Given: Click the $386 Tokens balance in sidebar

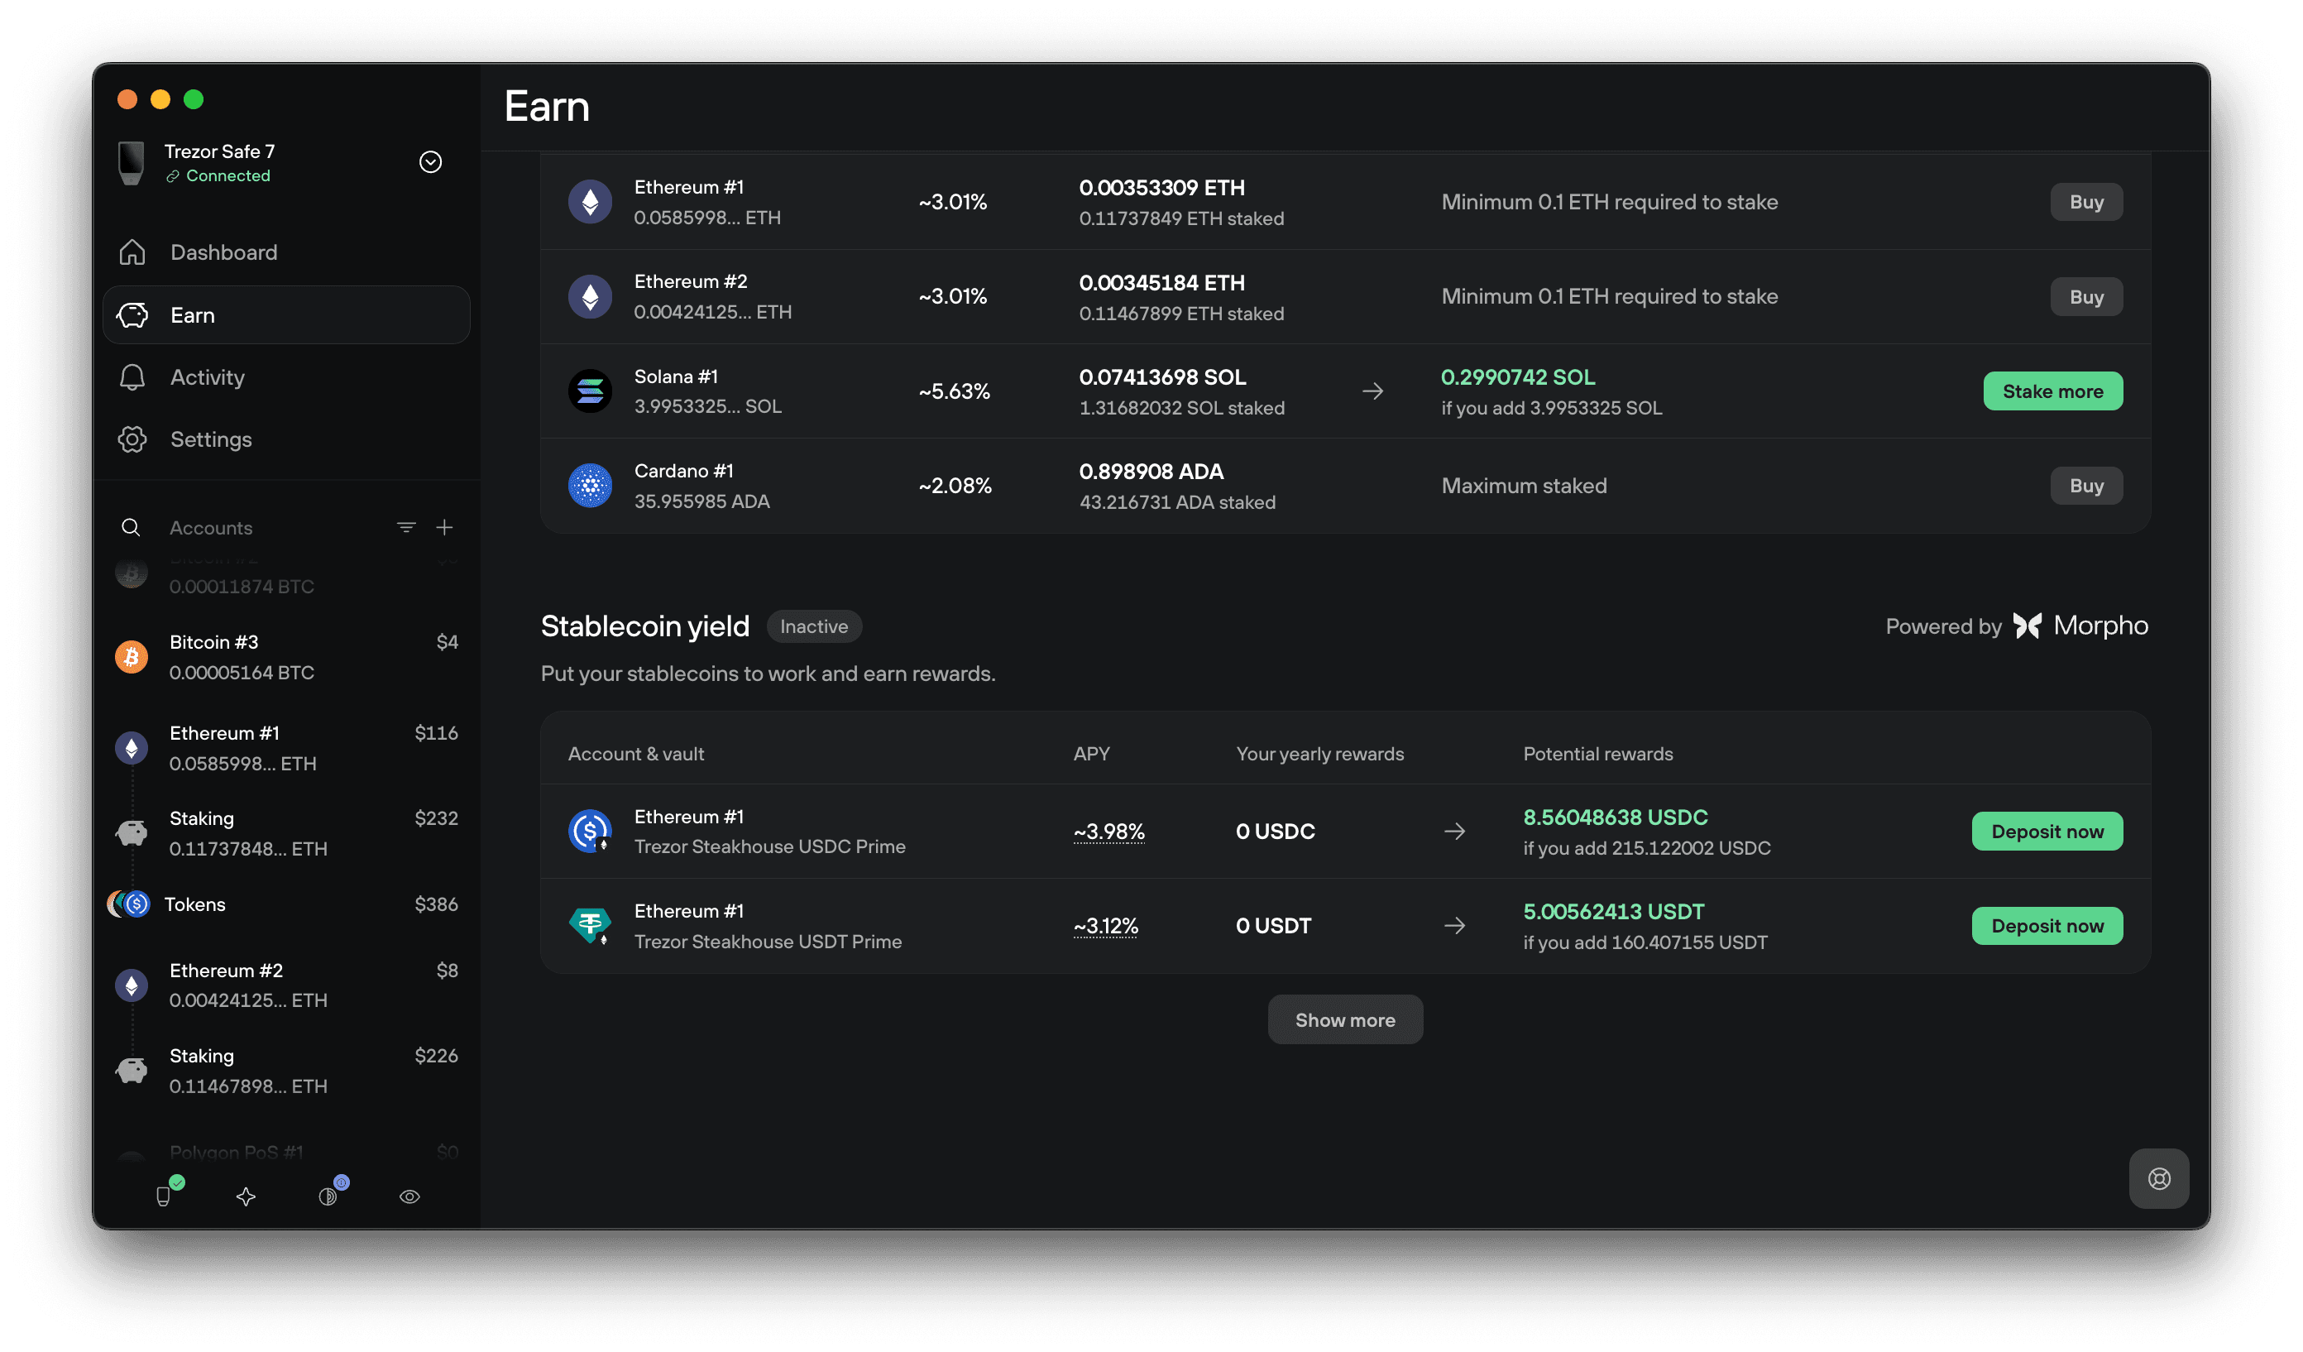Looking at the screenshot, I should (x=436, y=904).
